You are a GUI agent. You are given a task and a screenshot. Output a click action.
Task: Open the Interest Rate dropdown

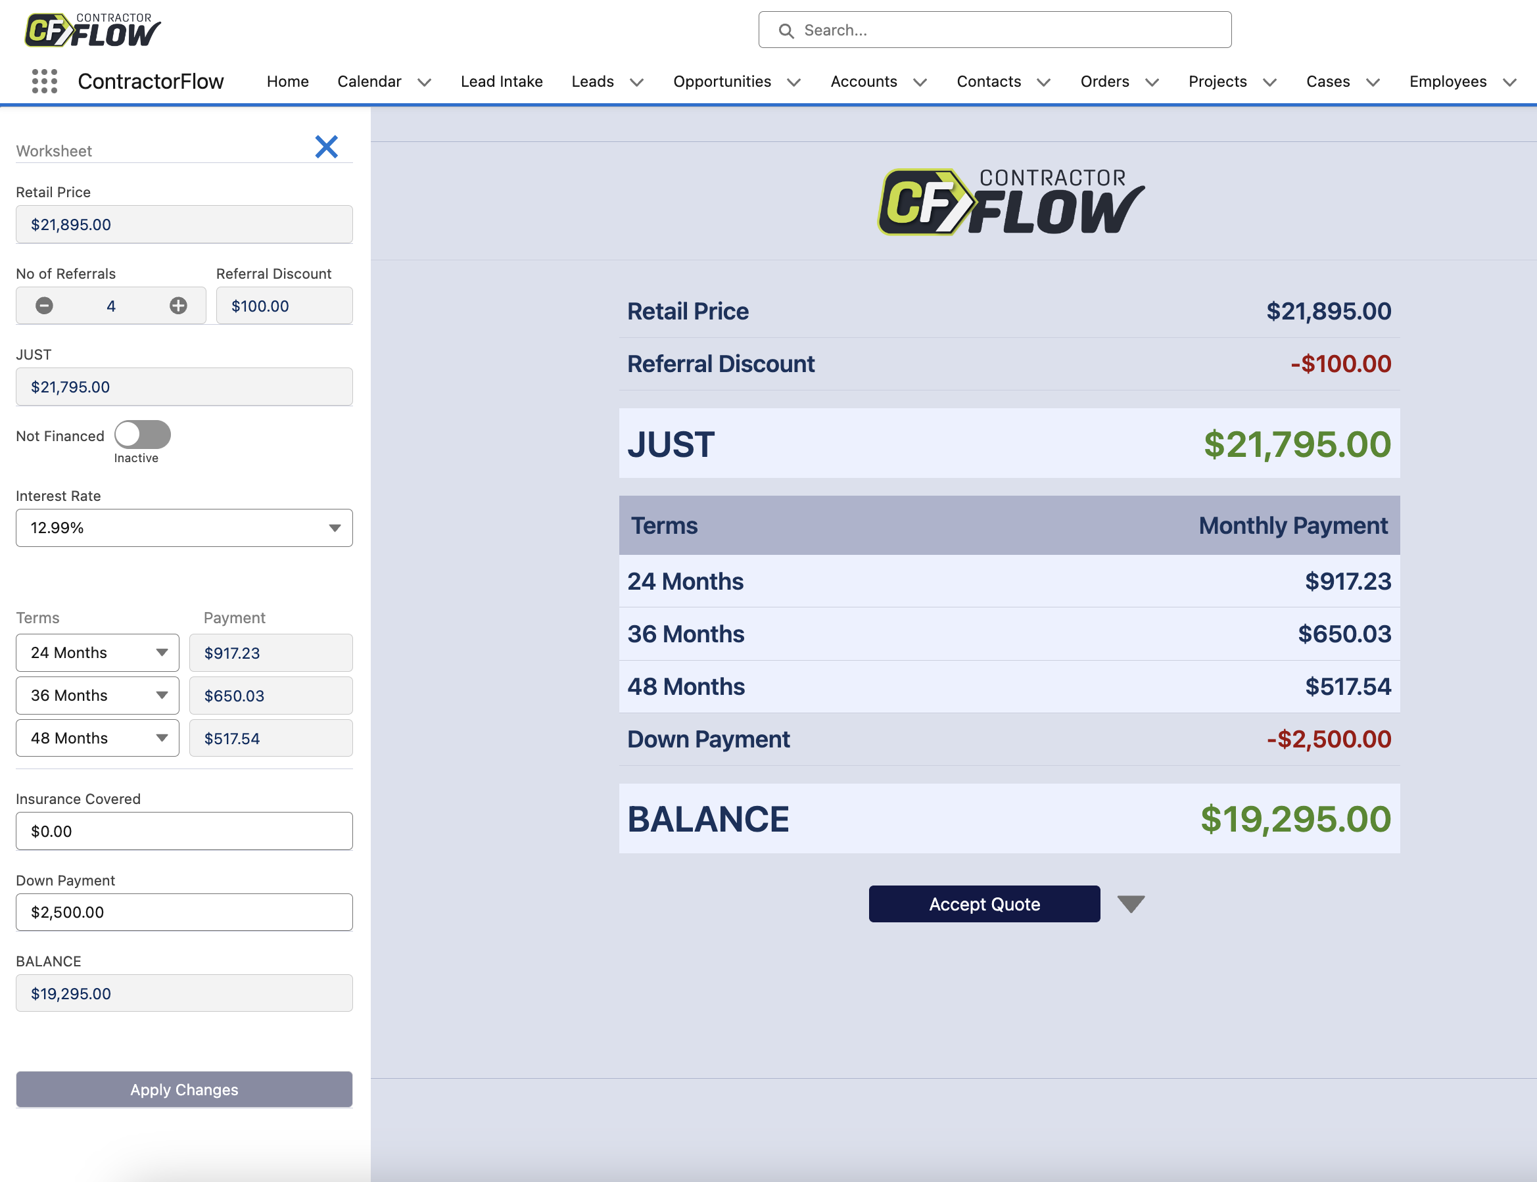coord(183,528)
